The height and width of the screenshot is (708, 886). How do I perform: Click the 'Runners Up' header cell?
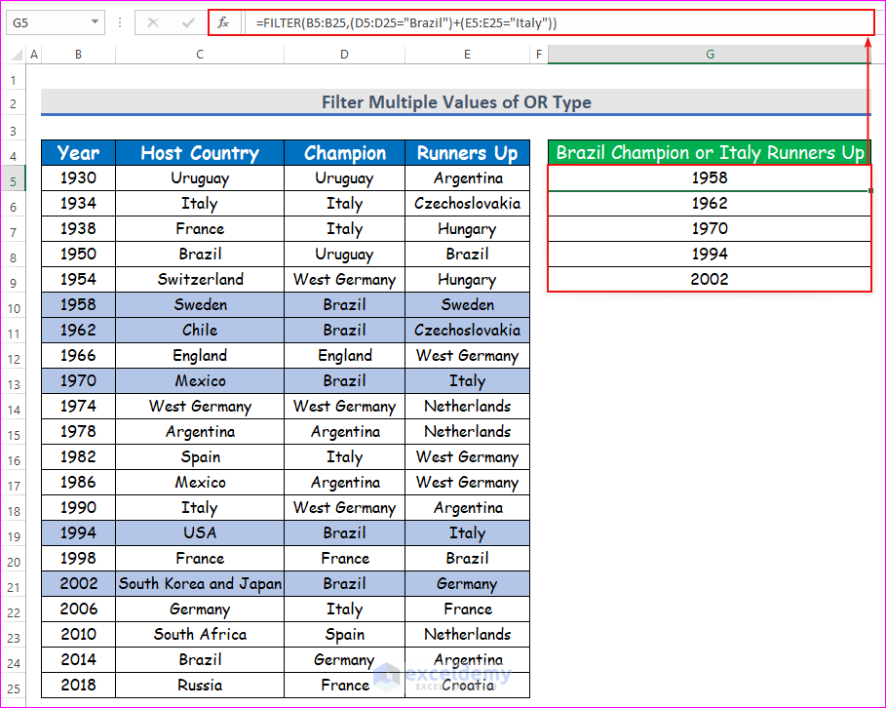coord(467,153)
